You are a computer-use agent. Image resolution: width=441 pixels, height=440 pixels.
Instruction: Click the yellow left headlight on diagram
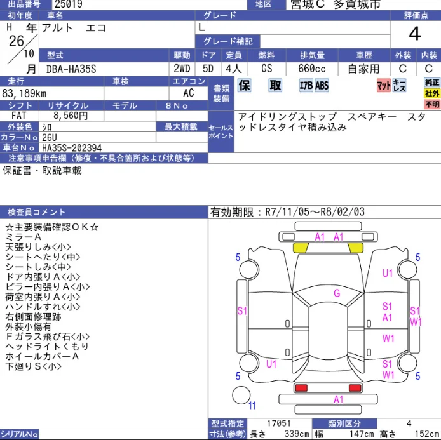pos(301,248)
